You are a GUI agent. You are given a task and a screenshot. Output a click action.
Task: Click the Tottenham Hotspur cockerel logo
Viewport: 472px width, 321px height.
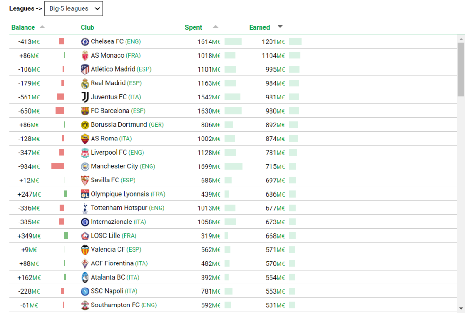click(x=85, y=208)
